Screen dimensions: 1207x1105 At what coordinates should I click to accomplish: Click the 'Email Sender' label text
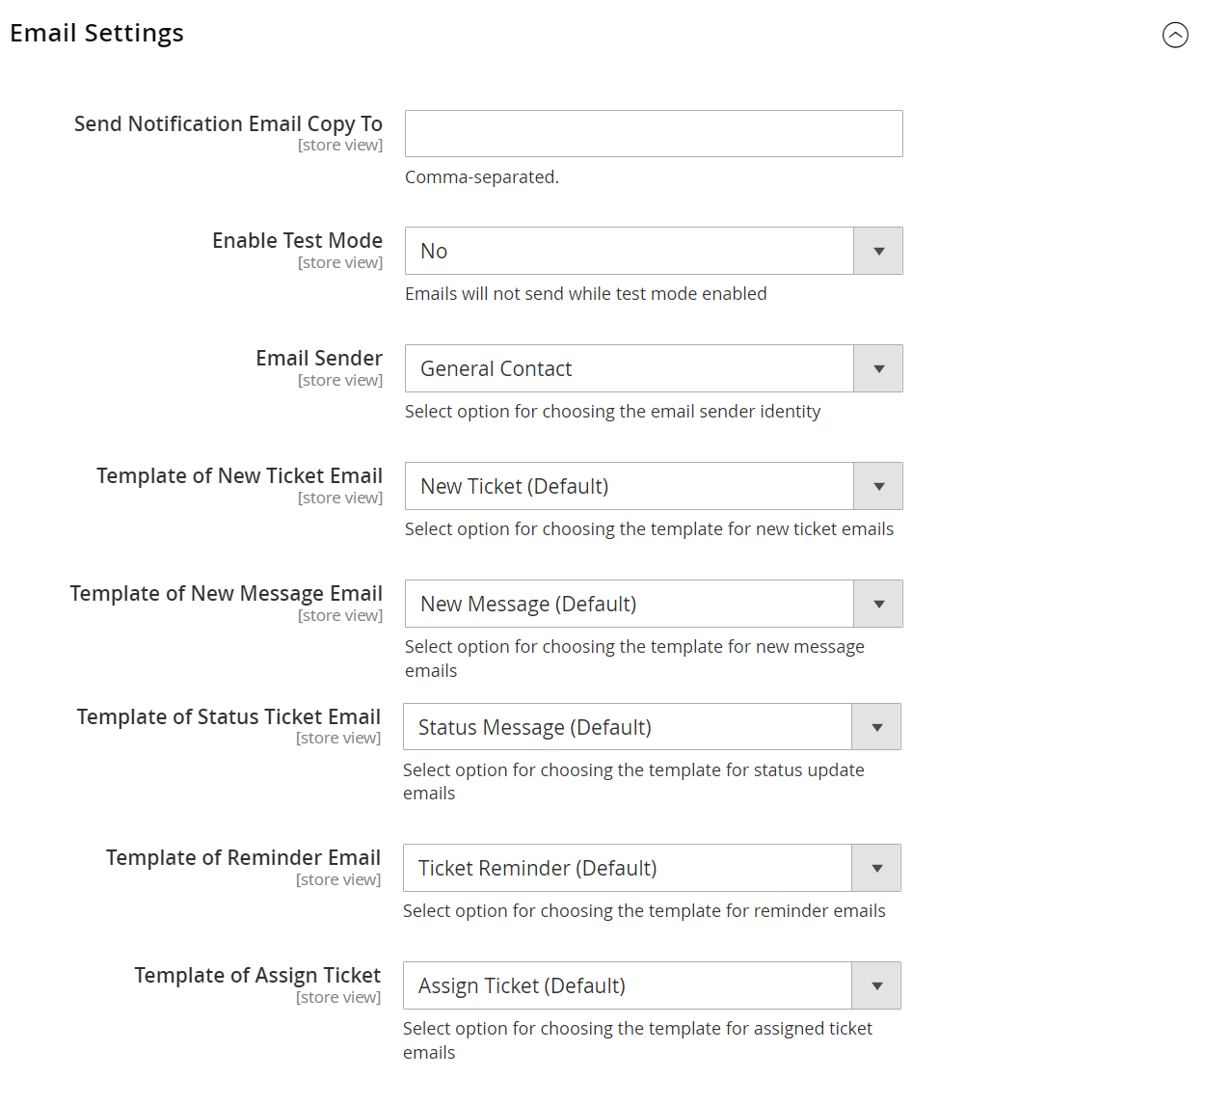(x=319, y=359)
